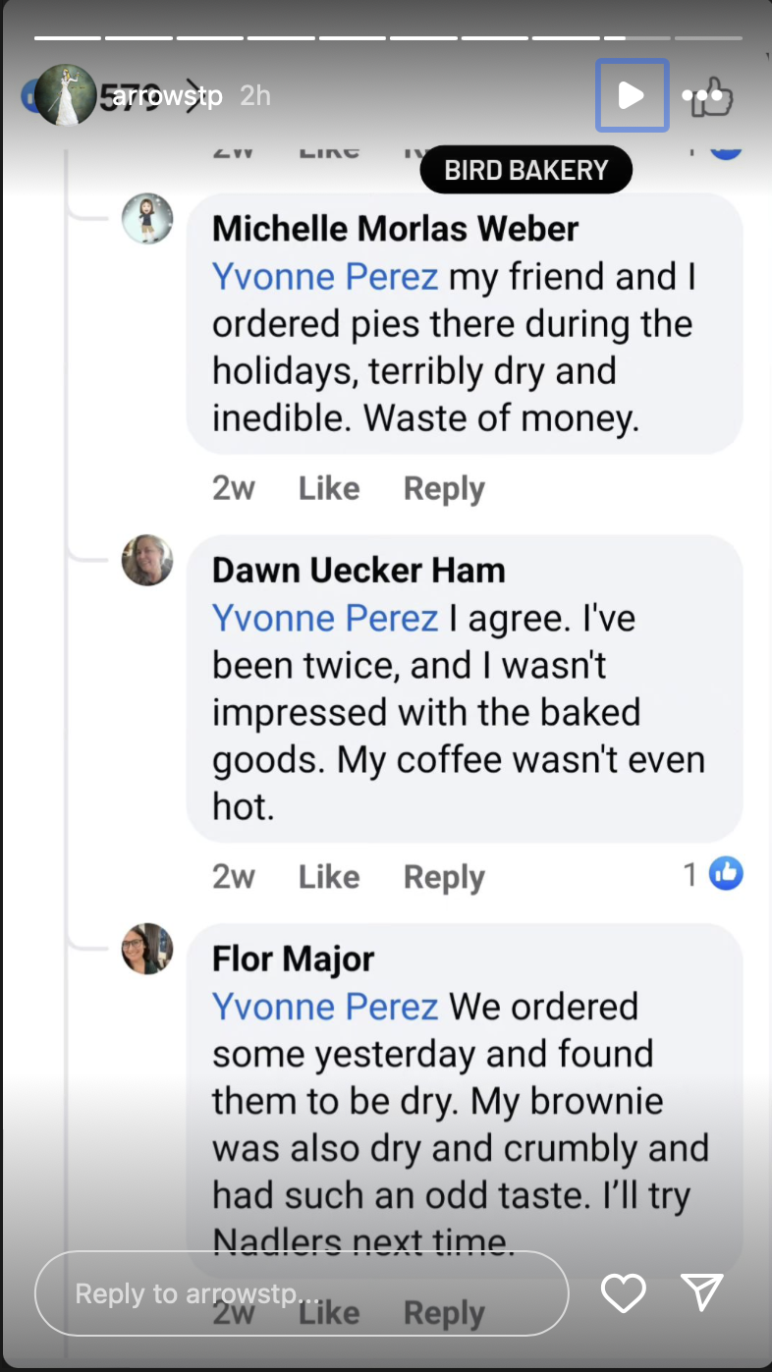
Task: Visit the arrowstp username link
Action: 167,96
